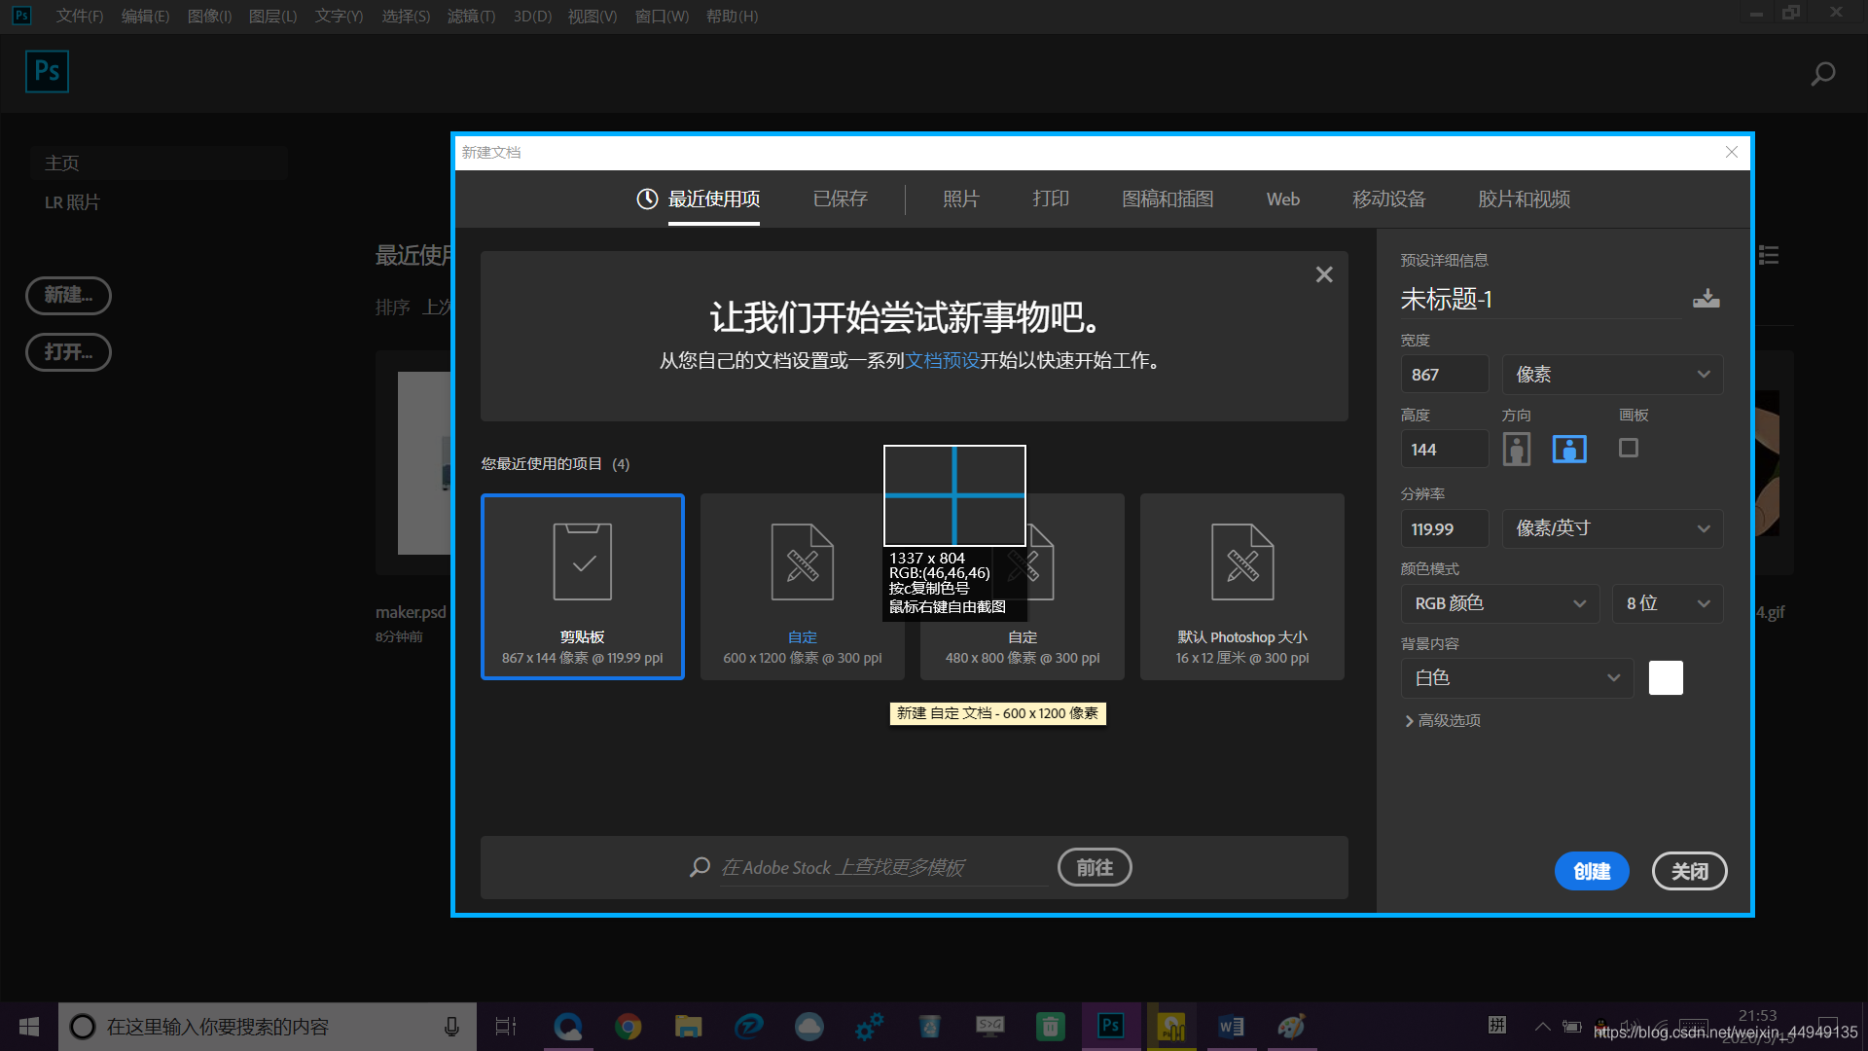Switch to the 照片 tab
The image size is (1868, 1051).
click(x=960, y=199)
